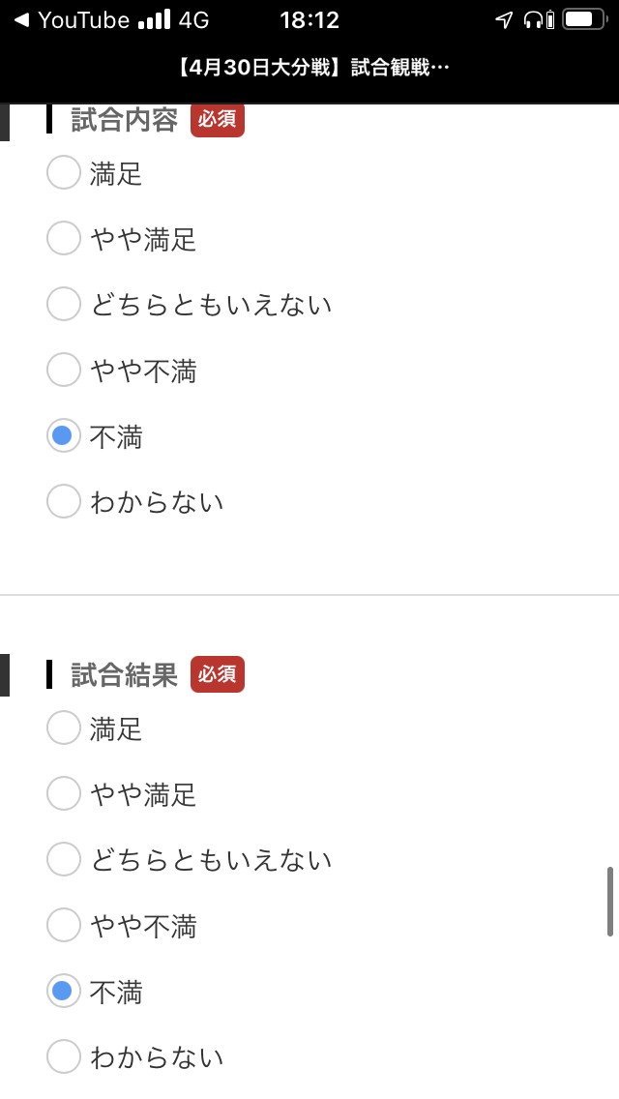Tap the headphones status icon
This screenshot has width=619, height=1099.
(533, 20)
